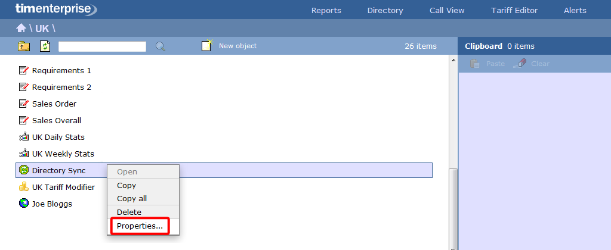Screen dimensions: 611x250
Task: Choose Copy in the context menu
Action: [126, 186]
